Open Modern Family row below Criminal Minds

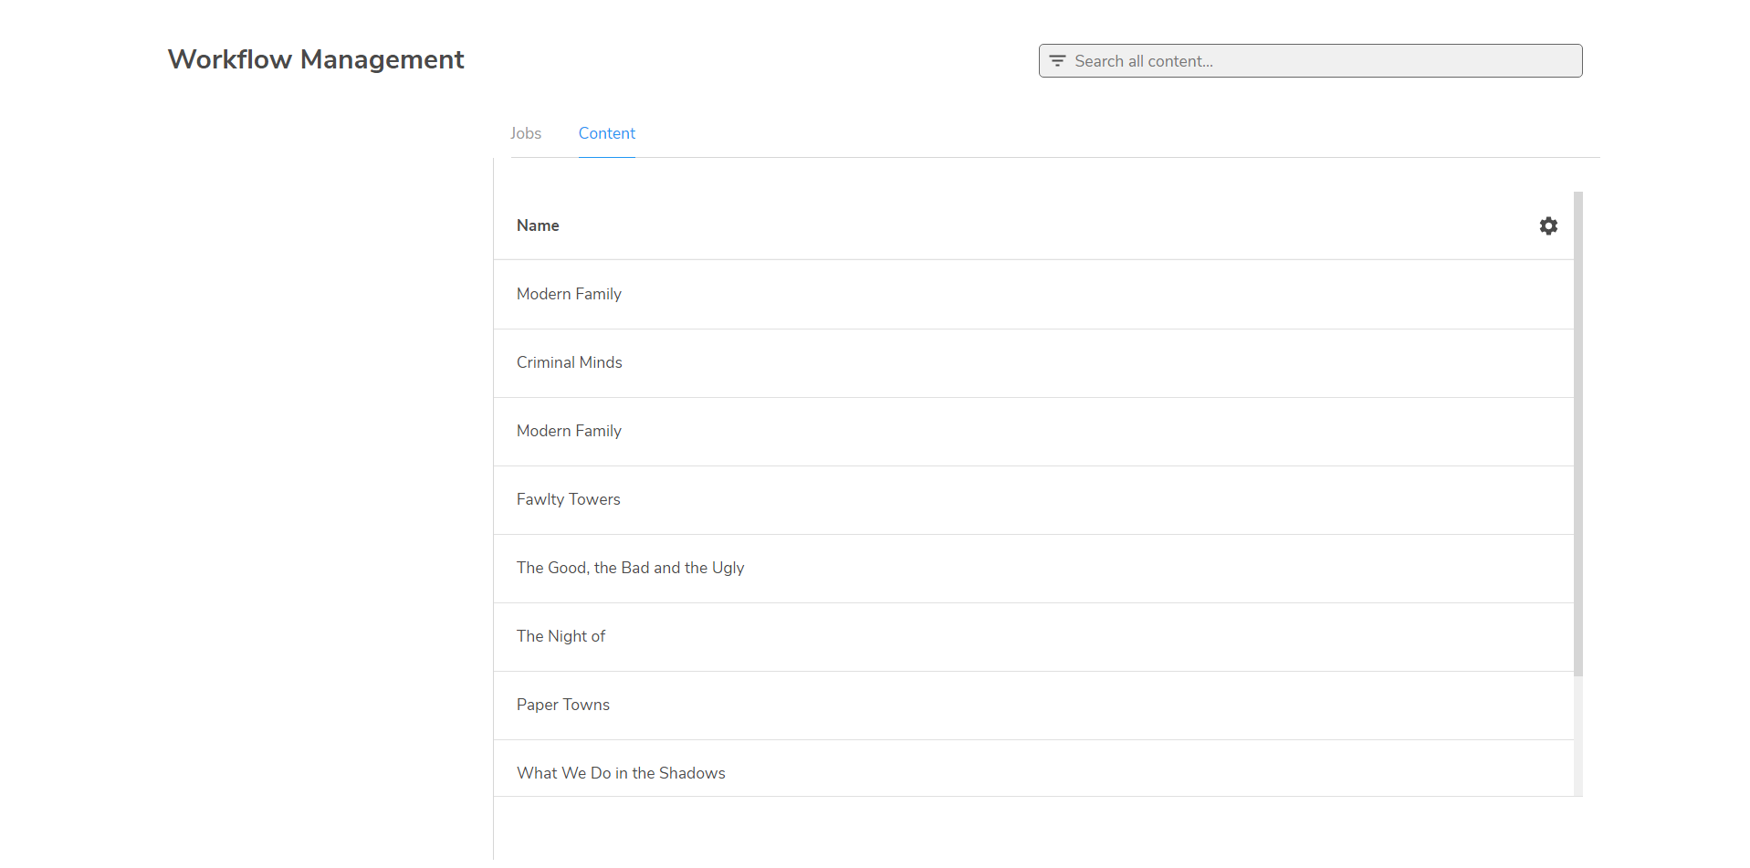point(569,431)
